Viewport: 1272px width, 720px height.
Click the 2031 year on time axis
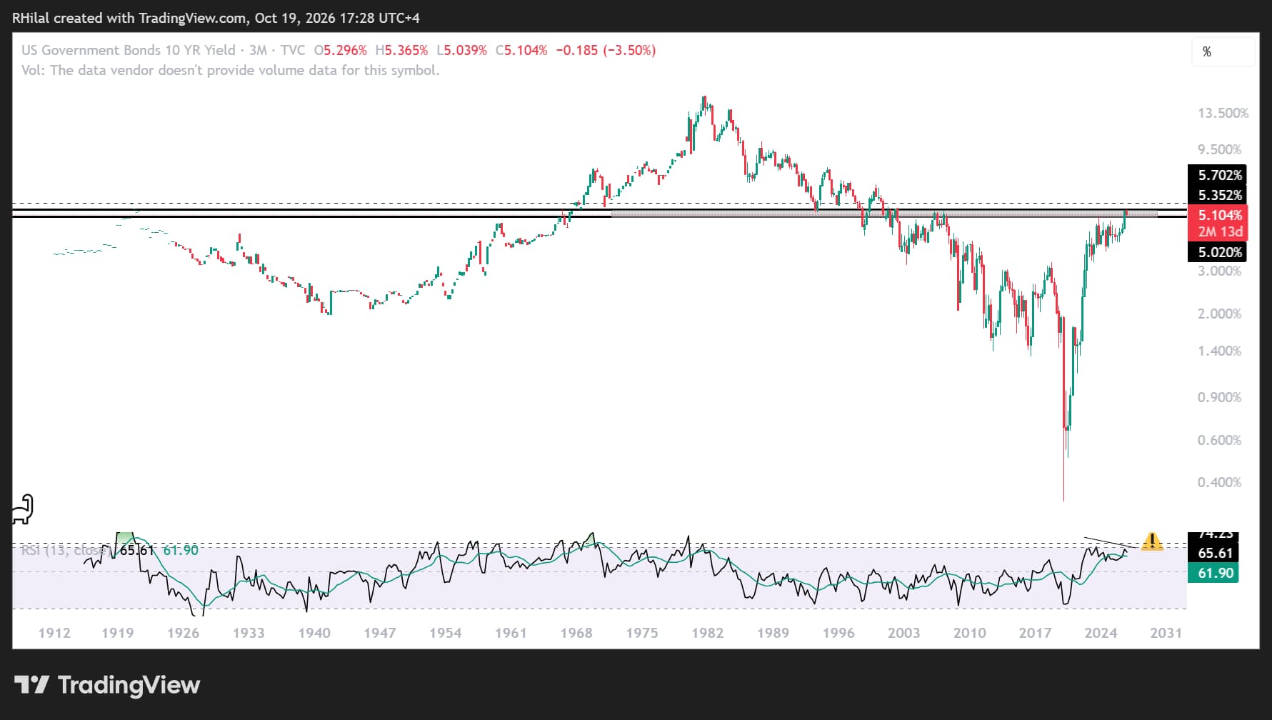(x=1166, y=633)
